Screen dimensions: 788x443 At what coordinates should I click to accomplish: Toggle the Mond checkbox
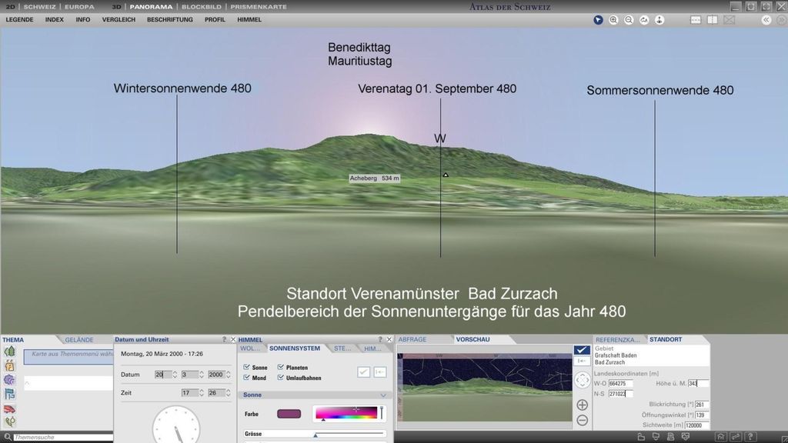[246, 377]
